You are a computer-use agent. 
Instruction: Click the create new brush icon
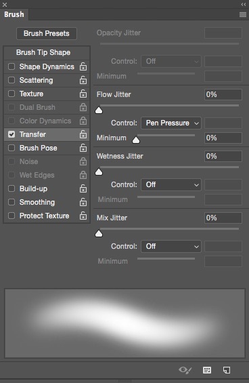(x=227, y=370)
